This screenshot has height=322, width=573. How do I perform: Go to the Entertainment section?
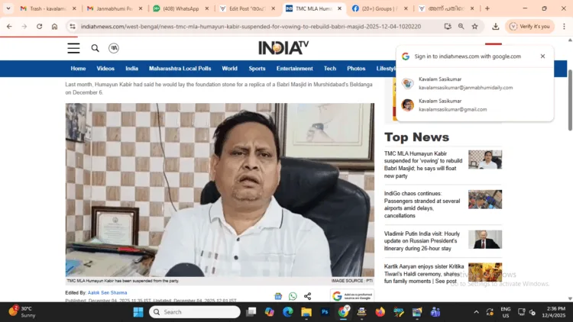click(x=294, y=69)
